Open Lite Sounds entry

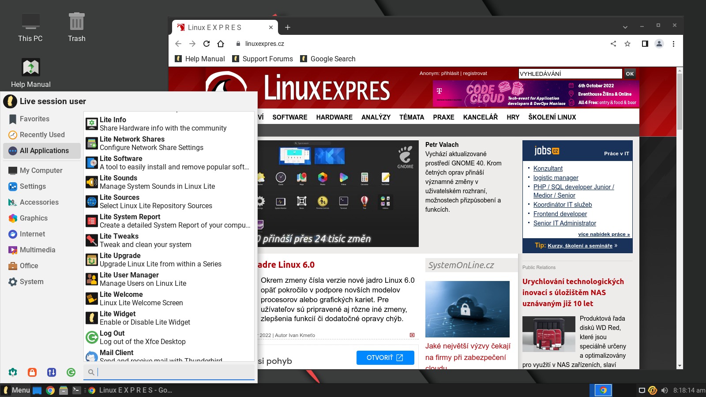[169, 182]
